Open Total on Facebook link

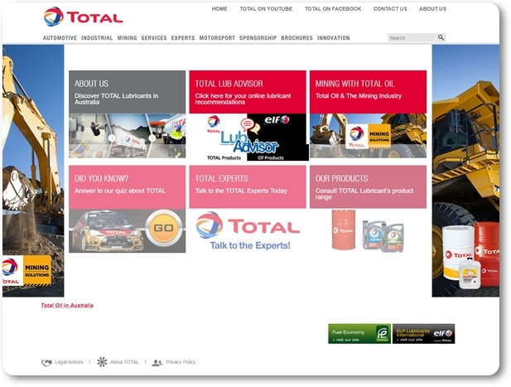click(x=333, y=9)
